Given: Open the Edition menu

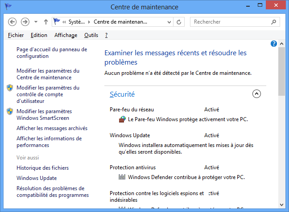Looking at the screenshot, I should click(39, 35).
